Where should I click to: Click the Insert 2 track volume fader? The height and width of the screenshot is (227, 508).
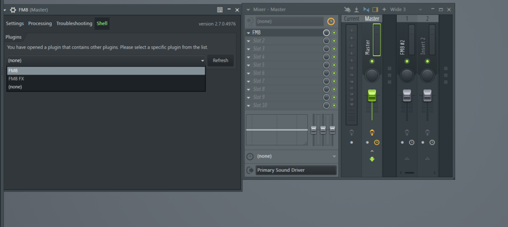(x=427, y=95)
